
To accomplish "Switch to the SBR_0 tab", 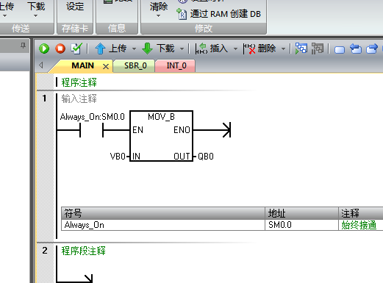I will pos(135,65).
